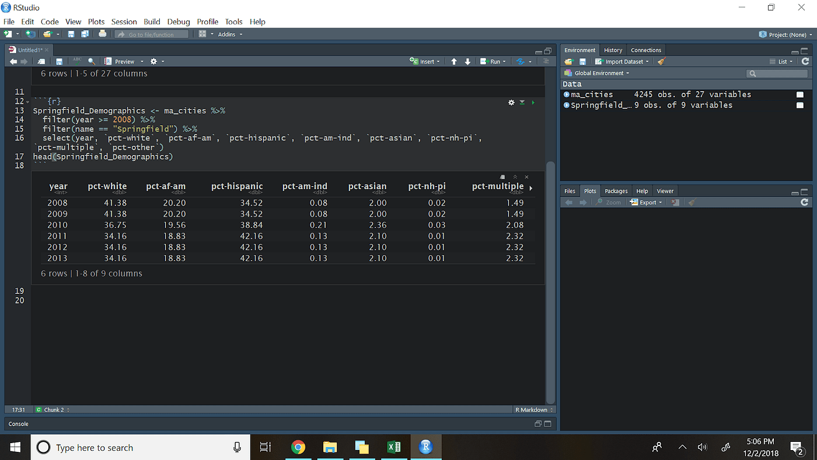817x460 pixels.
Task: Create a new project with the R project icon
Action: coord(30,34)
